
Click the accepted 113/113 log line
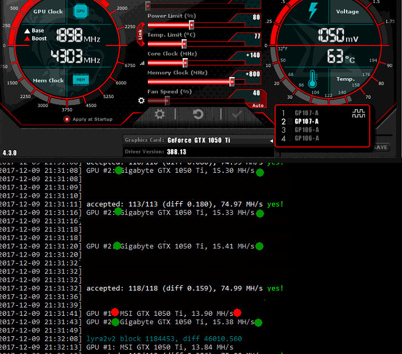click(185, 204)
